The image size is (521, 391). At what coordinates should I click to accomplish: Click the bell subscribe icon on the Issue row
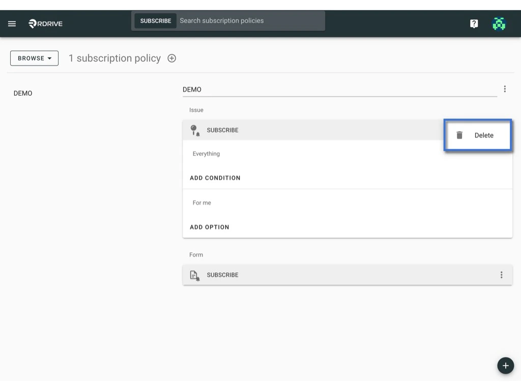coord(195,130)
